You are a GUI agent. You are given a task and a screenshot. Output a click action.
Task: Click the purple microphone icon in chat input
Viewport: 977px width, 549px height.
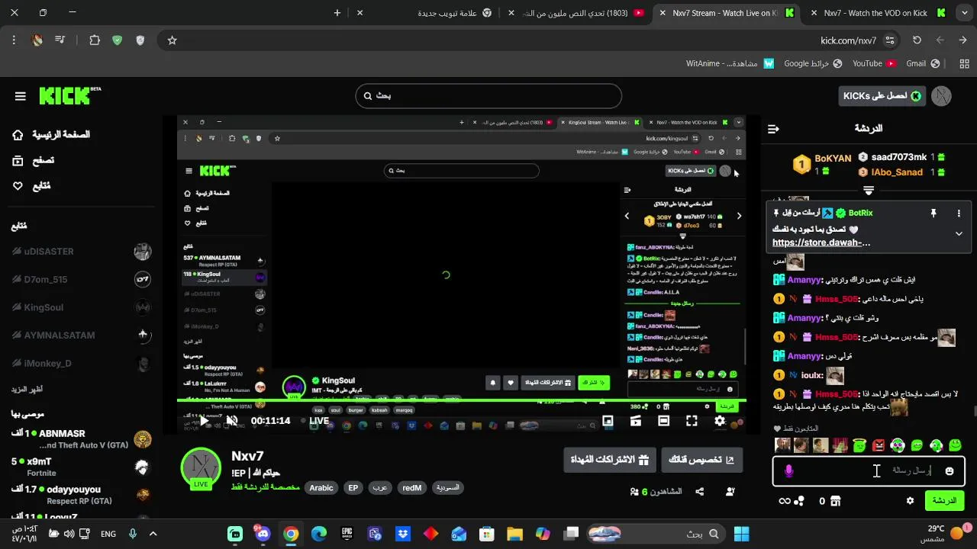(788, 471)
